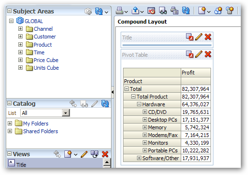Delete selected view in Views pane
Screen dimensions: 248x175
pos(105,154)
